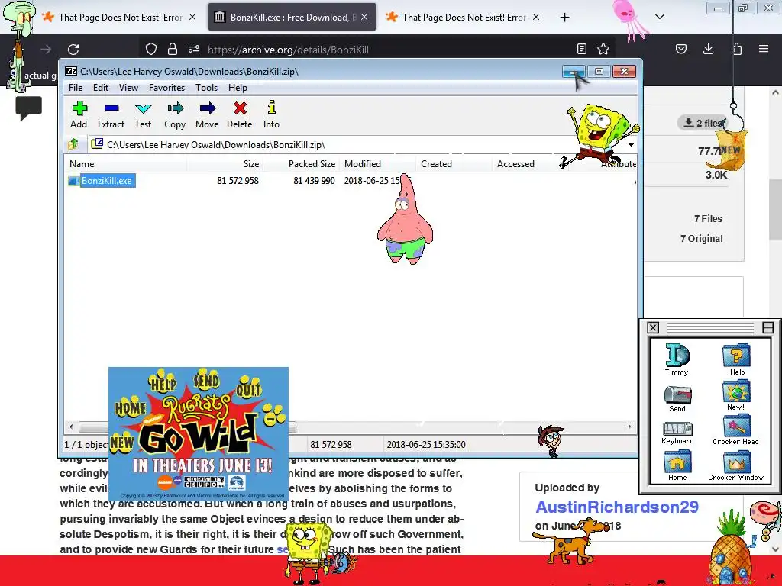Close the BonziKill.exe browser tab
Screen dimensions: 782x586
point(364,17)
